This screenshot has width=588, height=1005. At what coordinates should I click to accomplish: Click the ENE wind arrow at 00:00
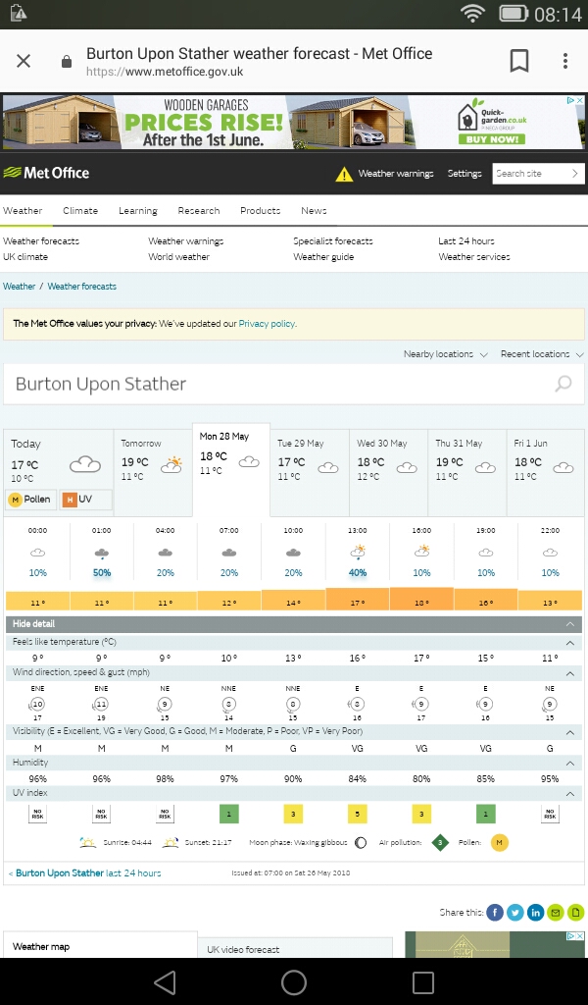(x=37, y=704)
